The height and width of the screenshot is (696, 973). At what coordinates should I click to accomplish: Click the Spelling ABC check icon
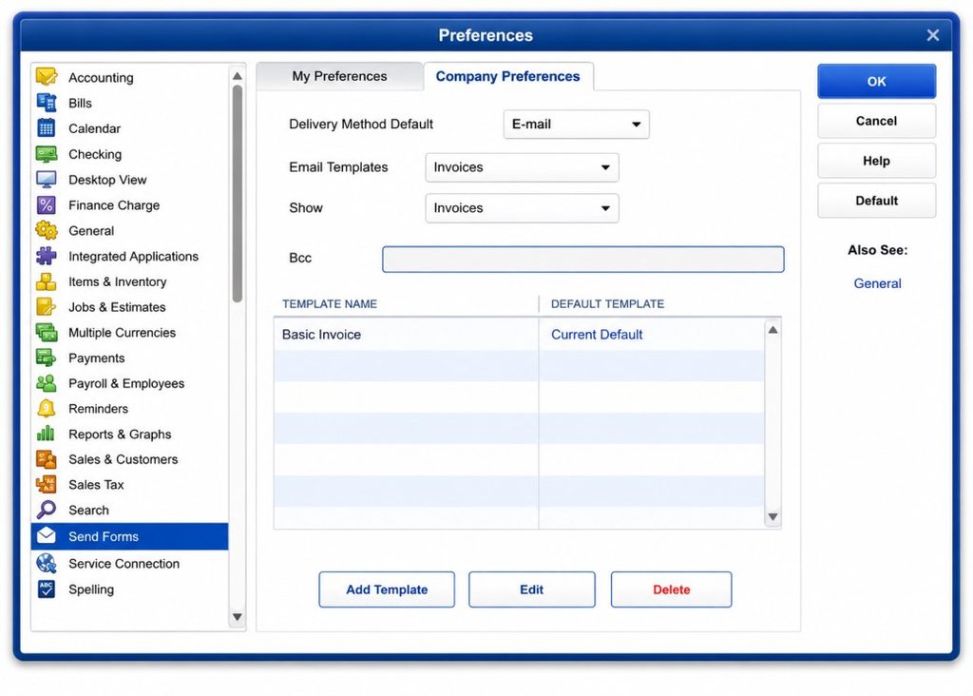(47, 589)
